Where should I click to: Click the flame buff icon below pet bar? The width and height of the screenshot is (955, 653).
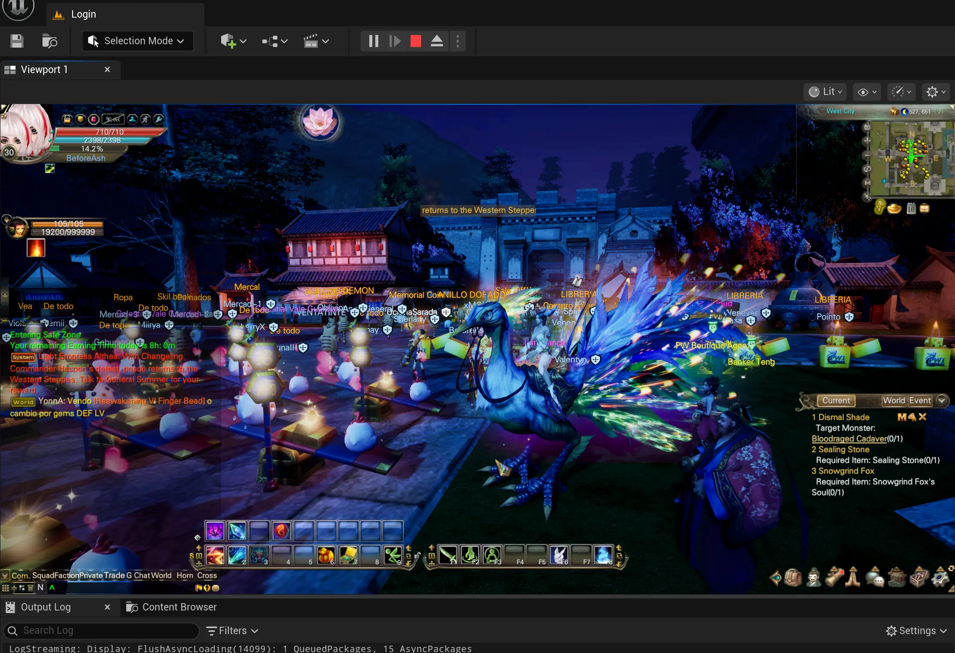[x=36, y=249]
